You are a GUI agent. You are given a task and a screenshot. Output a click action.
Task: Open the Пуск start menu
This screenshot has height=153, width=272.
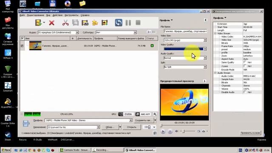6,150
